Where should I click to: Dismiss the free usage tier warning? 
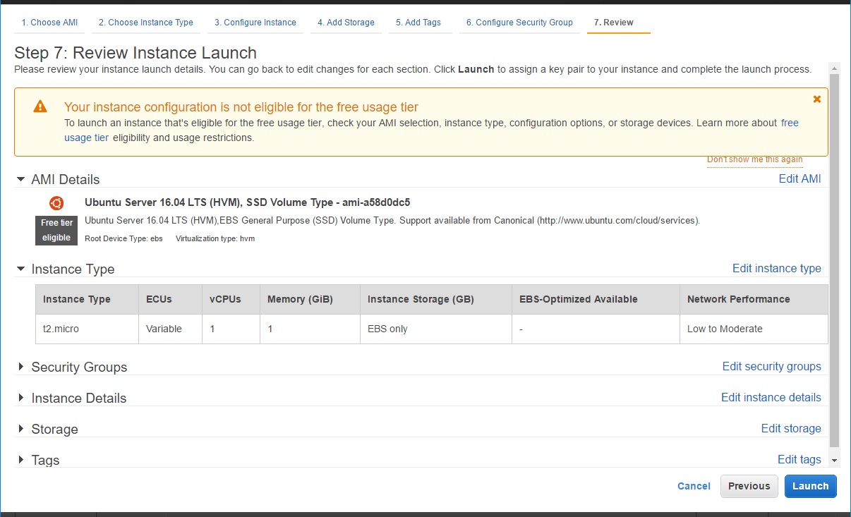tap(817, 99)
